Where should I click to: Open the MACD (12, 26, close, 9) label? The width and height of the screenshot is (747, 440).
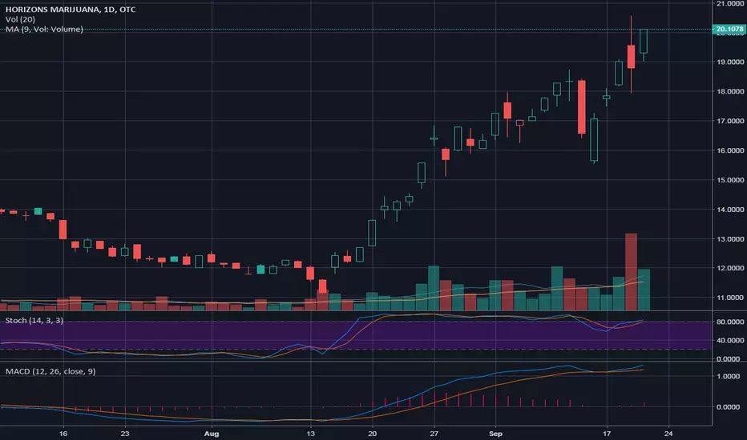pos(50,371)
